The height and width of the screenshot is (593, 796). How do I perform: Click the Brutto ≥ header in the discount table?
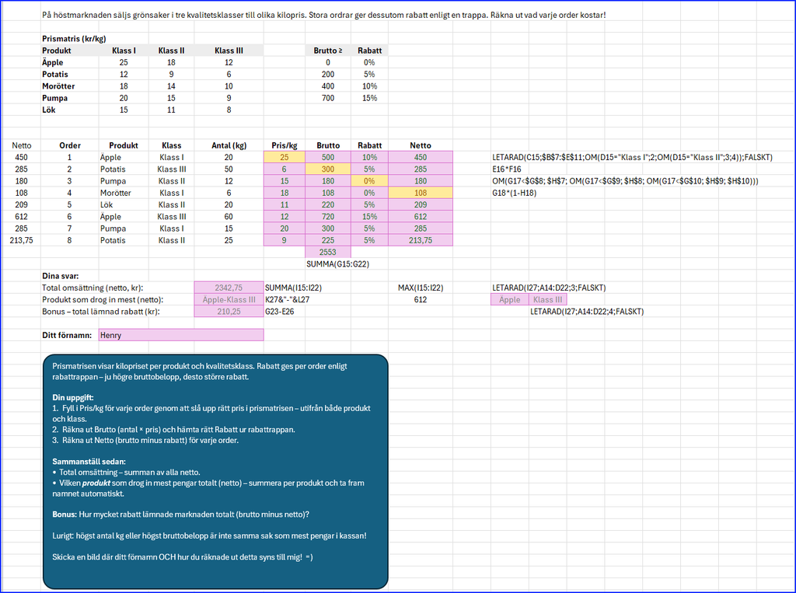[x=328, y=51]
